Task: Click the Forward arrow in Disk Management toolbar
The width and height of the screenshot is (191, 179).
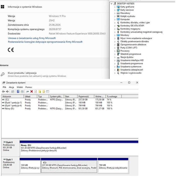Action: [x=7, y=91]
